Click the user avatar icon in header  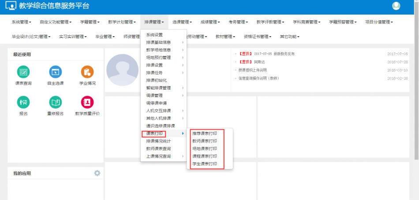(396, 6)
